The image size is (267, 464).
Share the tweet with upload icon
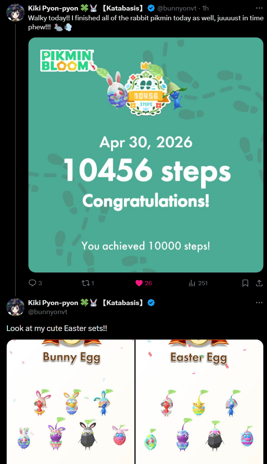click(x=259, y=283)
